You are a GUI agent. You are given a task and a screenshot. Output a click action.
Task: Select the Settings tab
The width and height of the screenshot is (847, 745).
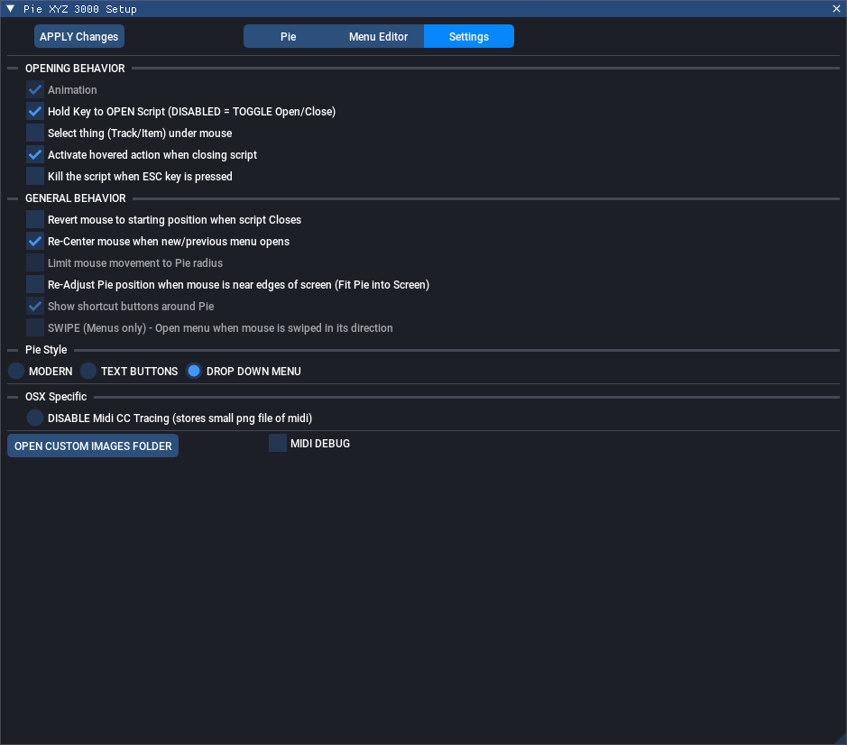(469, 36)
